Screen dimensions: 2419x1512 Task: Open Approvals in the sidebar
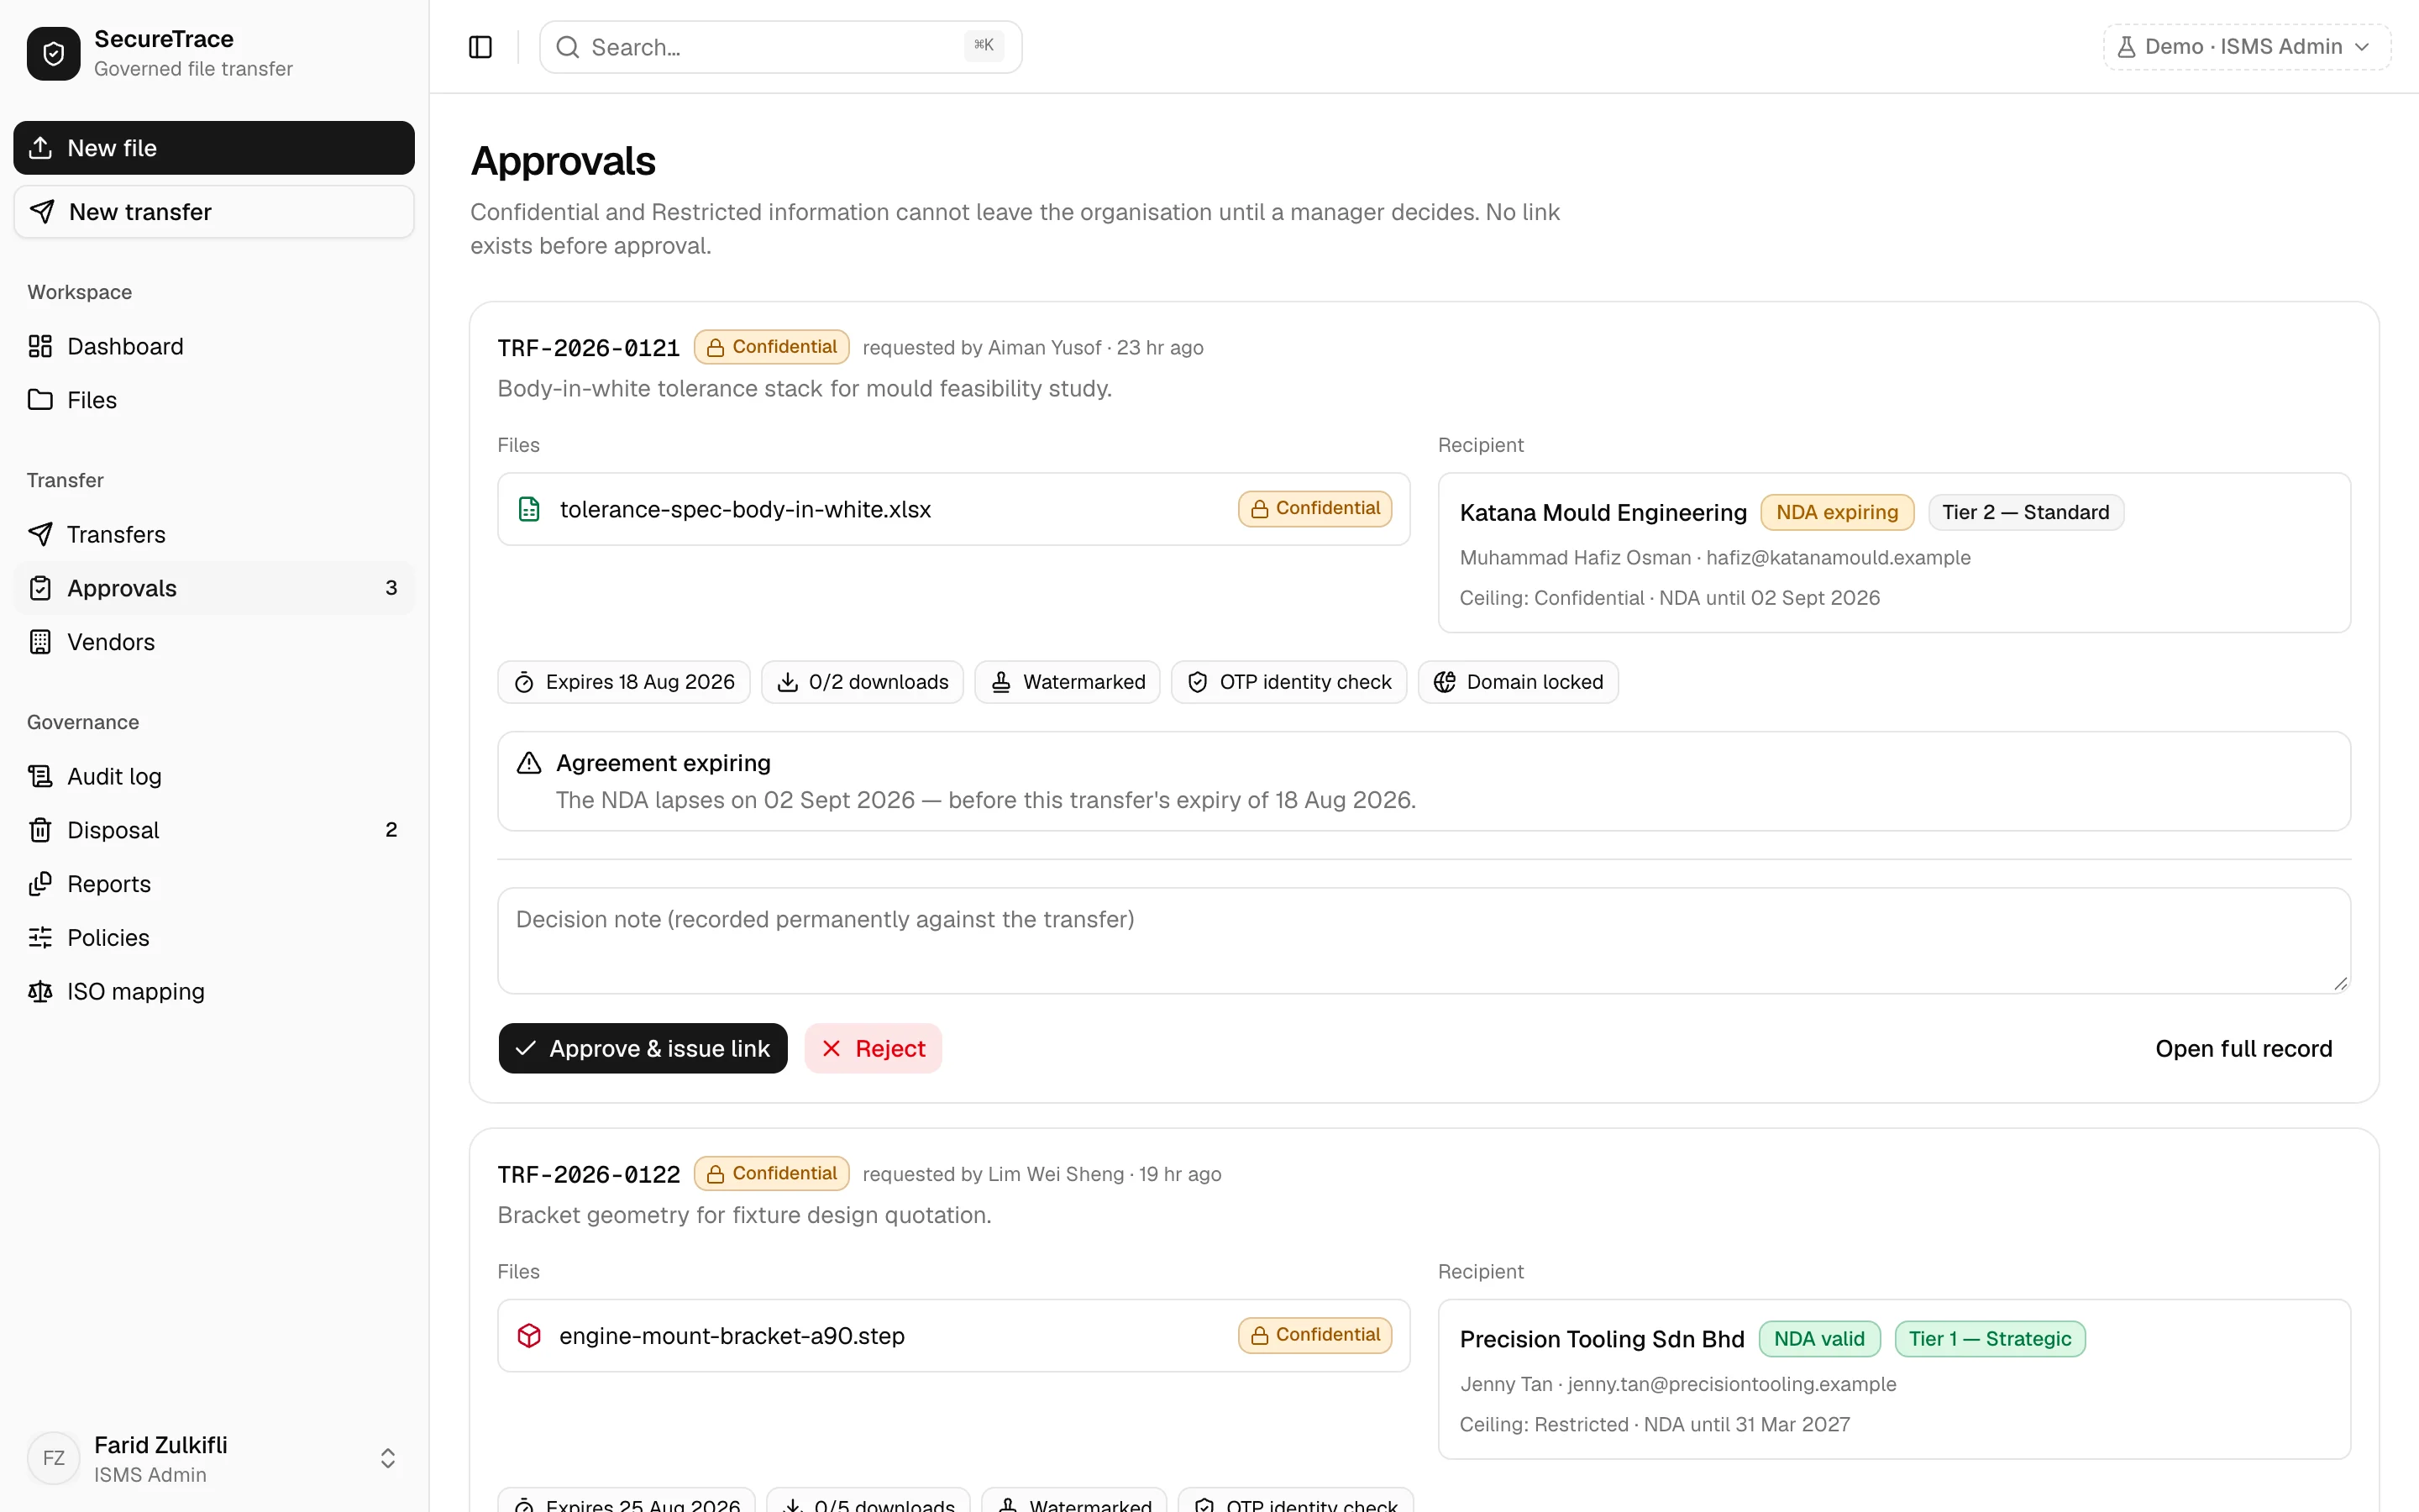[214, 588]
